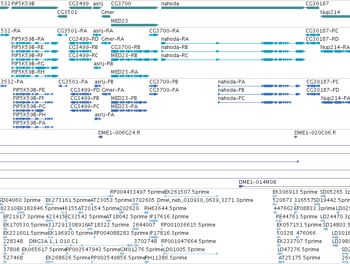Click the asrij-RB transcript arrow
The height and width of the screenshot is (264, 350).
point(97,68)
